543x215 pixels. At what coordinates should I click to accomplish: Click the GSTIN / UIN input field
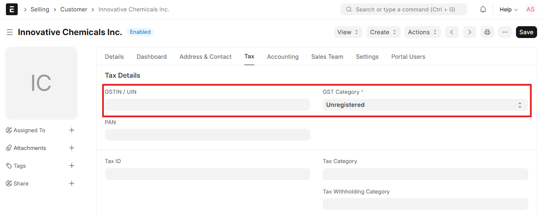tap(207, 105)
